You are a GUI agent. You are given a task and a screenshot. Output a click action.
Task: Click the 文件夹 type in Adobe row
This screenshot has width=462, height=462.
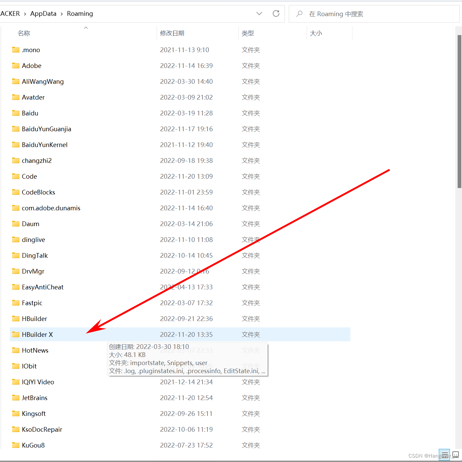pyautogui.click(x=251, y=66)
